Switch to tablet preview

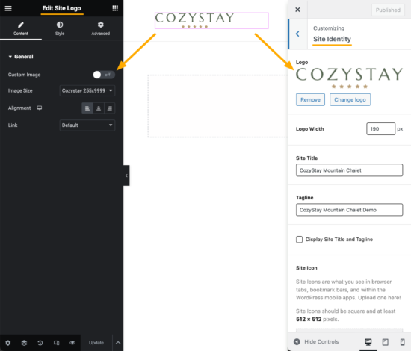click(385, 342)
